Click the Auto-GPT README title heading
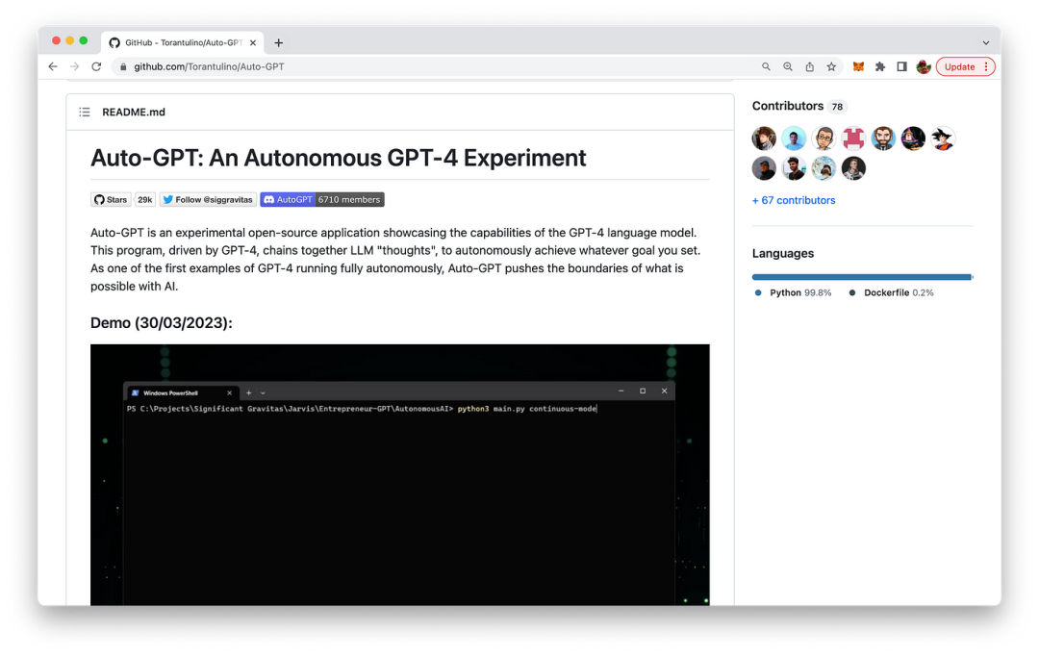This screenshot has height=656, width=1039. click(x=338, y=159)
